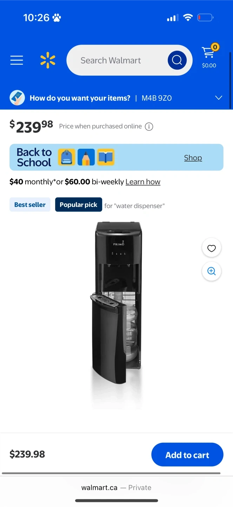
Task: Expand the delivery options chevron
Action: point(219,98)
